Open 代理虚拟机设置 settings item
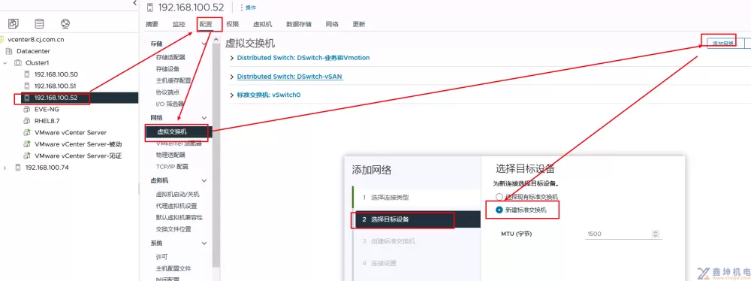The width and height of the screenshot is (751, 281). tap(176, 206)
